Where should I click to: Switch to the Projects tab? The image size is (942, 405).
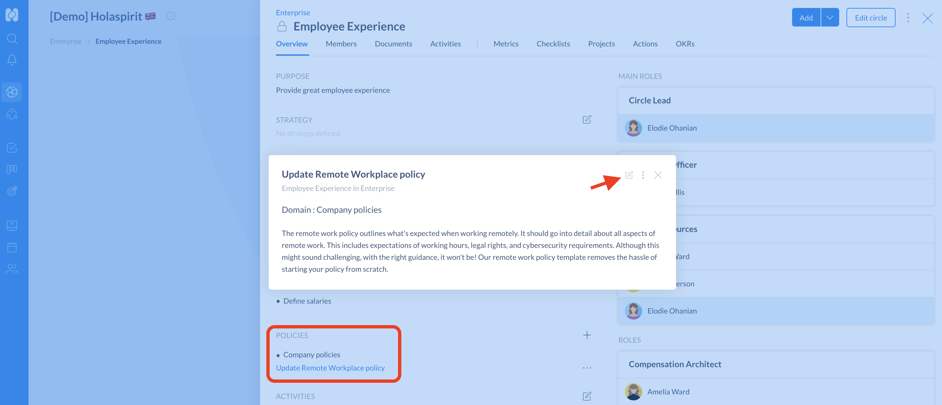pyautogui.click(x=601, y=44)
